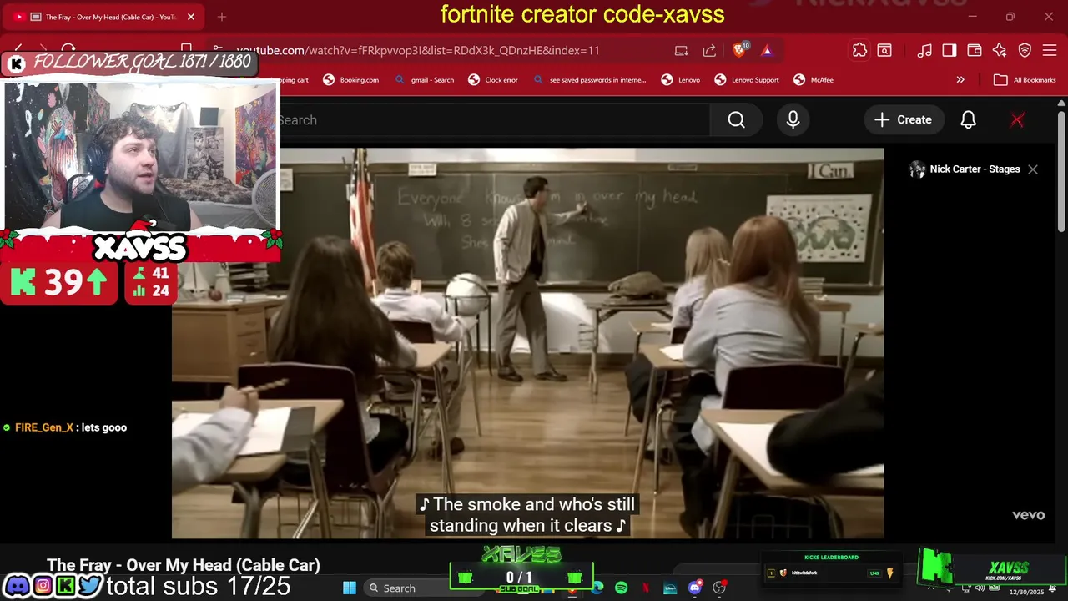Close the Nick Carter - Stages mix panel
Viewport: 1068px width, 601px height.
pyautogui.click(x=1033, y=169)
